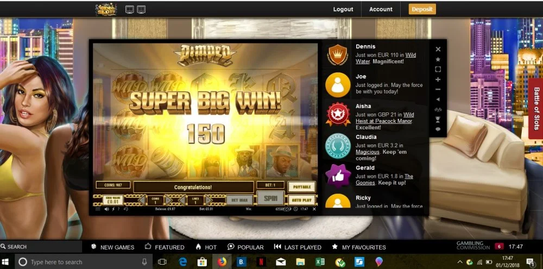The image size is (543, 269).
Task: Close the game using X in the bottom bar
Action: pyautogui.click(x=314, y=209)
